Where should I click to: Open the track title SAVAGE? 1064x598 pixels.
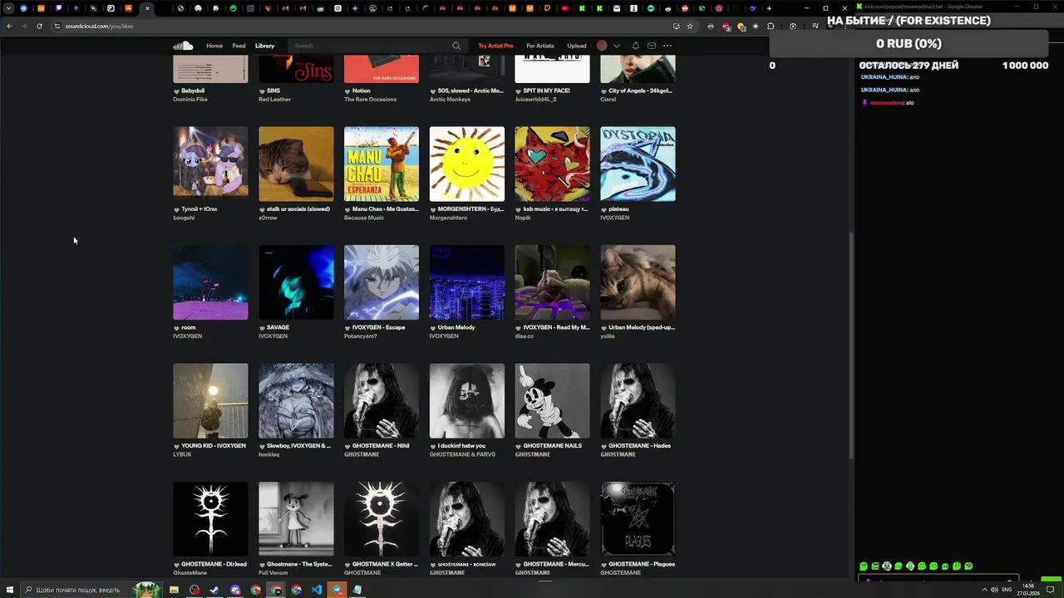click(x=278, y=327)
